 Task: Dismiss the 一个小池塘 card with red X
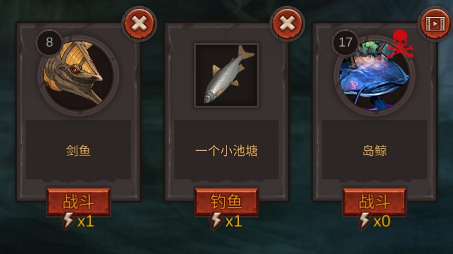(287, 23)
